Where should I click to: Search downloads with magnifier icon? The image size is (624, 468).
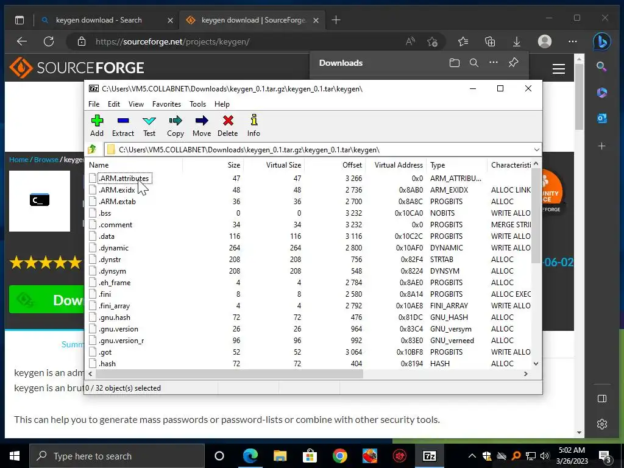pos(473,63)
